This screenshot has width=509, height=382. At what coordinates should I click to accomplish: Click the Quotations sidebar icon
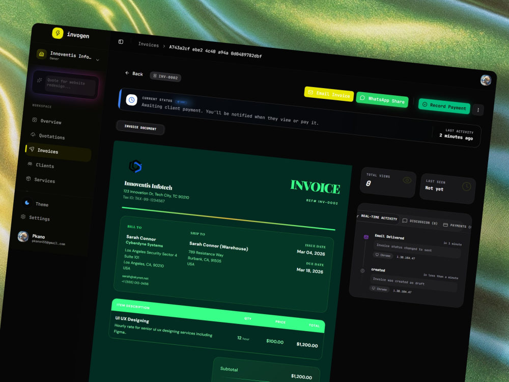pyautogui.click(x=33, y=134)
